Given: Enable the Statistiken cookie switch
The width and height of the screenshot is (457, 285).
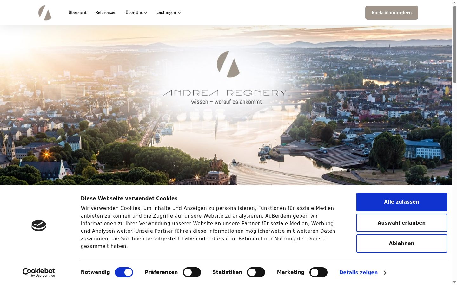Looking at the screenshot, I should click(x=256, y=272).
